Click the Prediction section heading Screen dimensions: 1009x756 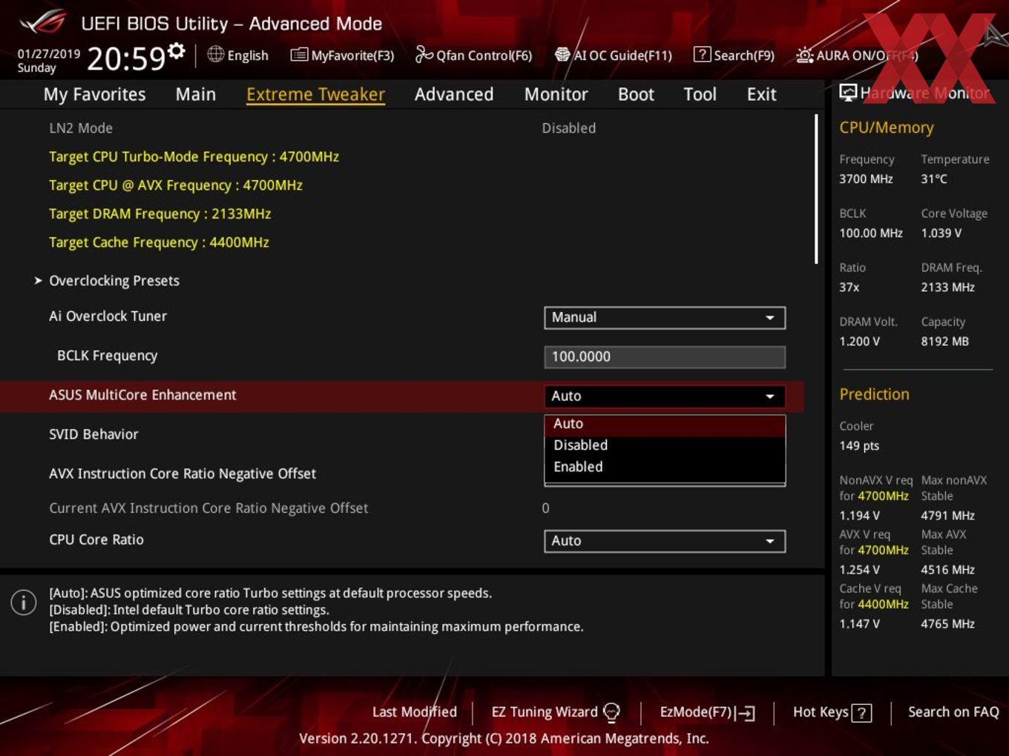(874, 394)
